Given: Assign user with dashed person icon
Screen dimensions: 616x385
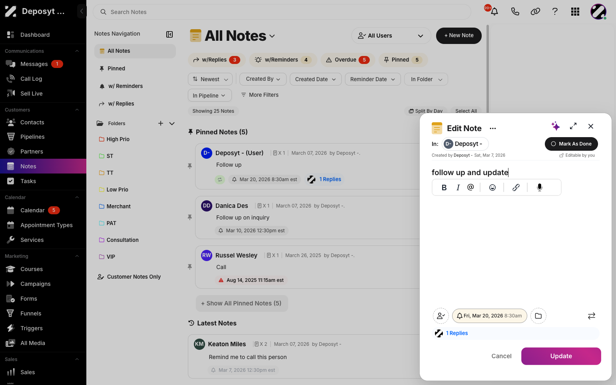Looking at the screenshot, I should (x=441, y=316).
